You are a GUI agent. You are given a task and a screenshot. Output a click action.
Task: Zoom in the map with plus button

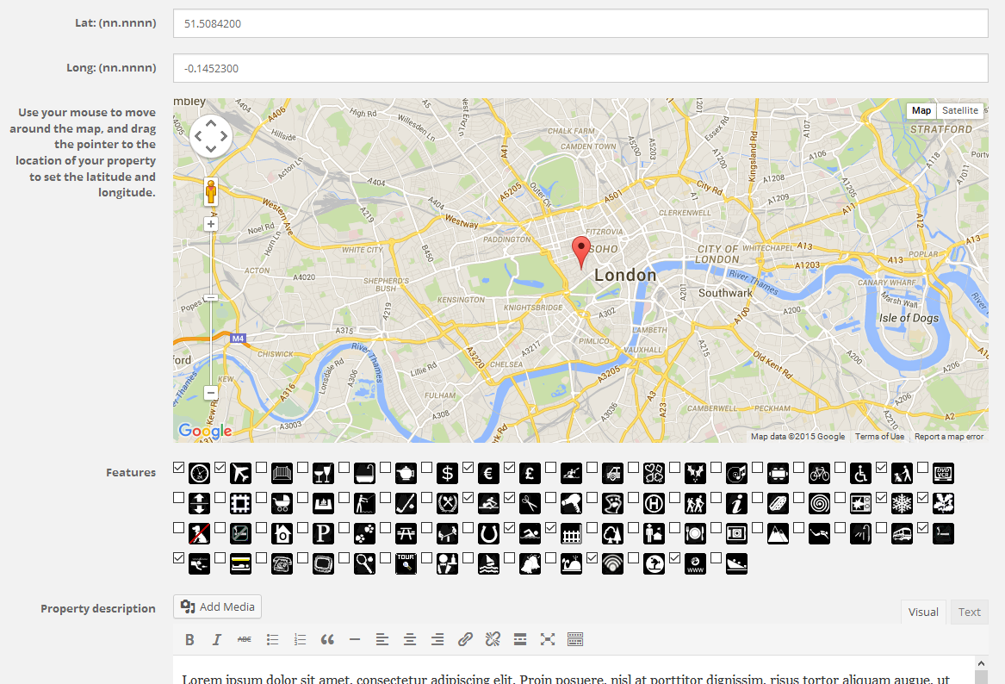(211, 224)
